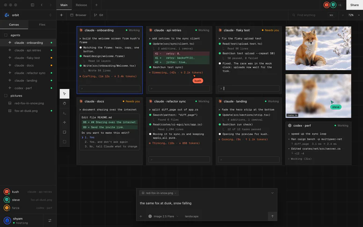The image size is (363, 227).
Task: Click shyam's hosting avatar
Action: point(7,220)
